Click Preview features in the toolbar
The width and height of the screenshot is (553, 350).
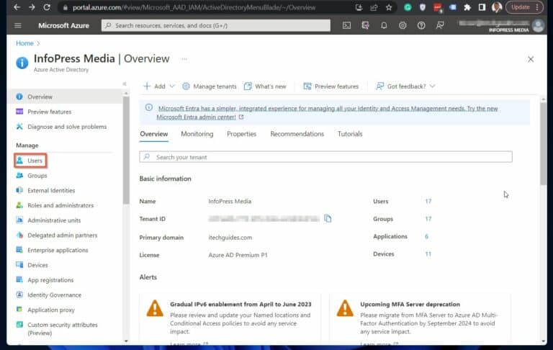coord(331,86)
